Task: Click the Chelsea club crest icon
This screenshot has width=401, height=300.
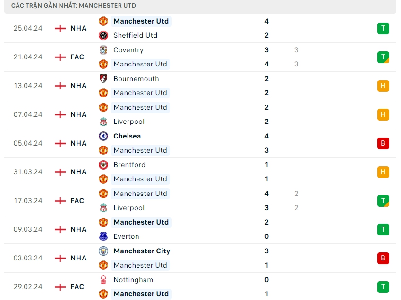Action: click(x=103, y=136)
